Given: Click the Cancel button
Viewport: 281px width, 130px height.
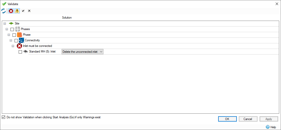Looking at the screenshot, I should (248, 119).
